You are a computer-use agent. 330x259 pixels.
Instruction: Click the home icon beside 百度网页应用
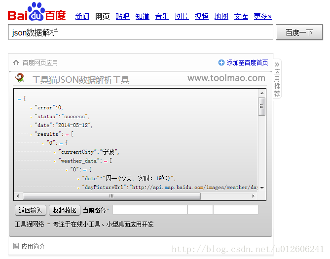(16, 63)
